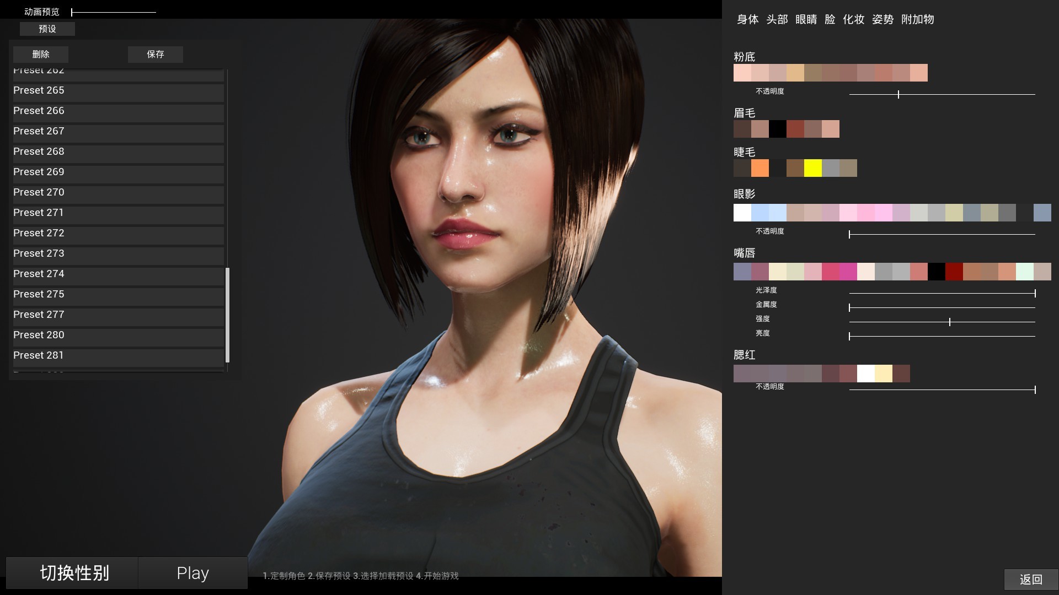Screen dimensions: 1059x595
Task: Click the 返回 back button
Action: 1030,580
